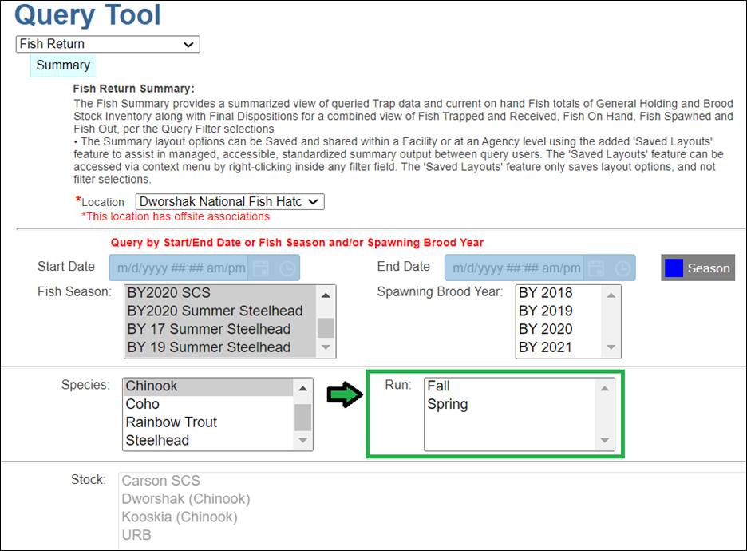Open the End Date calendar picker icon
Image resolution: width=747 pixels, height=551 pixels.
click(x=596, y=268)
